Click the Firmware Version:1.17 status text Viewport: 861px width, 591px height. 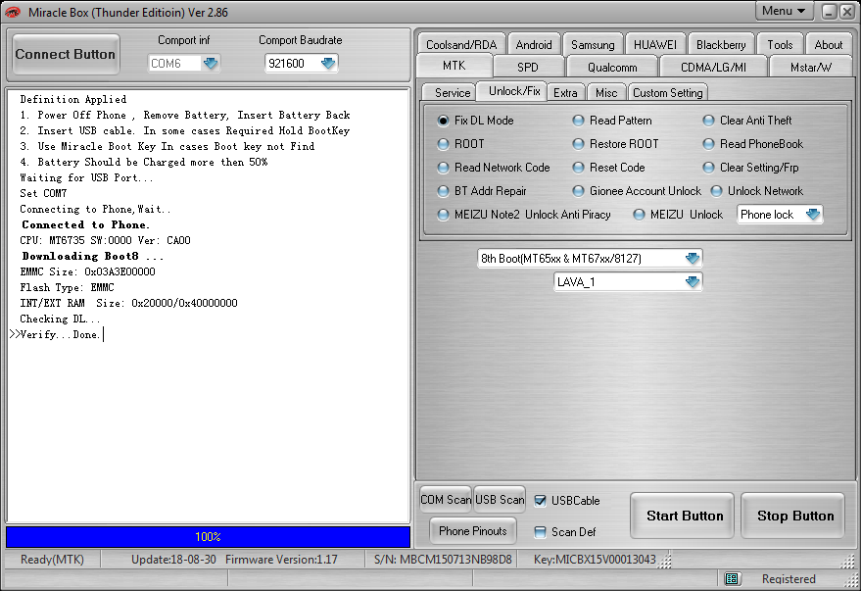pyautogui.click(x=281, y=559)
